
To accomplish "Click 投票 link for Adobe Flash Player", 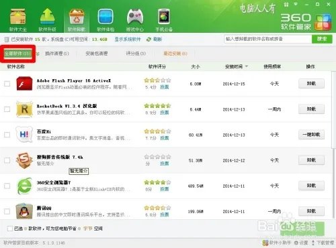I will coord(164,87).
